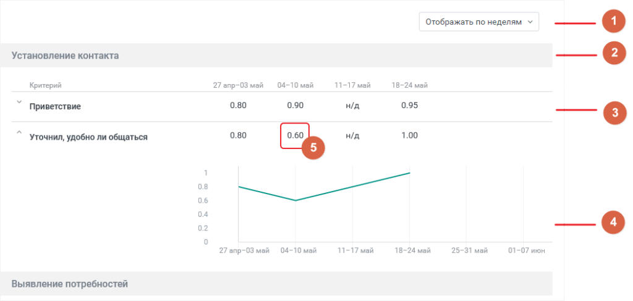Click the 'Установление контакта' section header

click(65, 56)
